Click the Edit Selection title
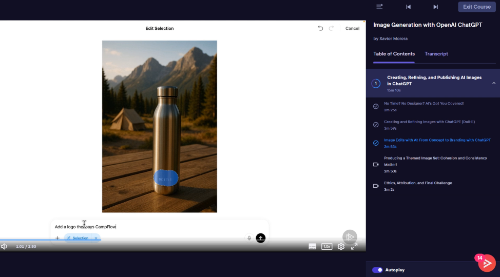The image size is (500, 277). [160, 28]
